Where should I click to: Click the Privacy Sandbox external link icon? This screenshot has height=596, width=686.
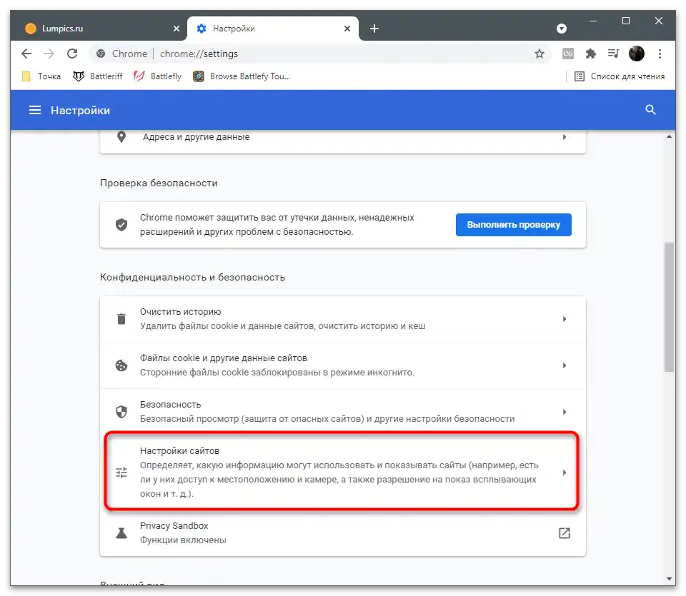pyautogui.click(x=565, y=533)
